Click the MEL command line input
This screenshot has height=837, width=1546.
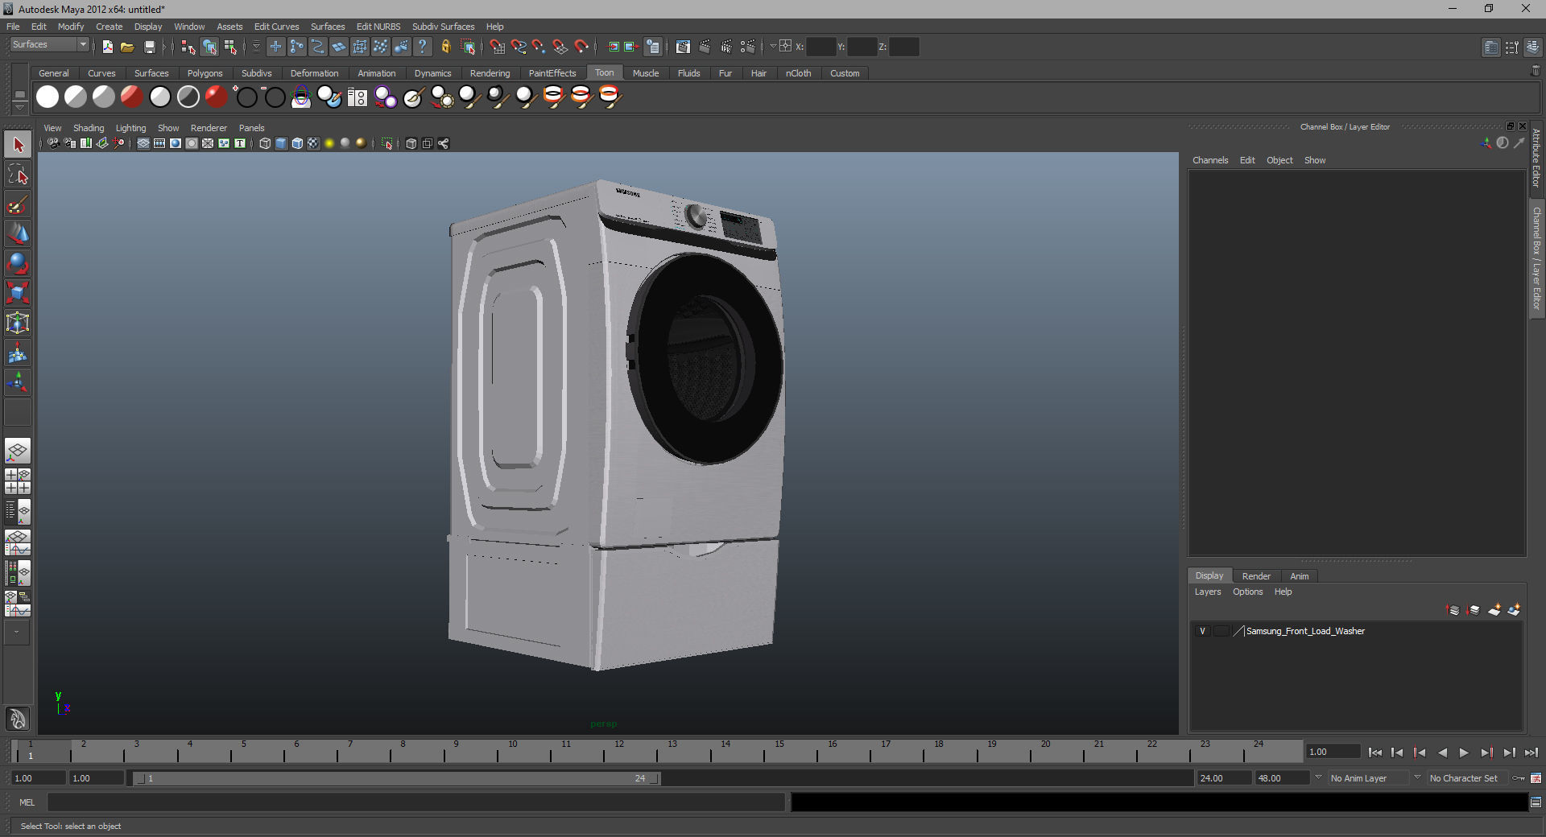coord(415,802)
